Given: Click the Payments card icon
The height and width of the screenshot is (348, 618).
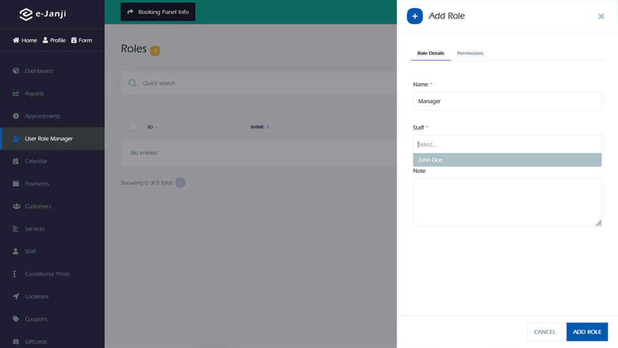Looking at the screenshot, I should tap(15, 184).
